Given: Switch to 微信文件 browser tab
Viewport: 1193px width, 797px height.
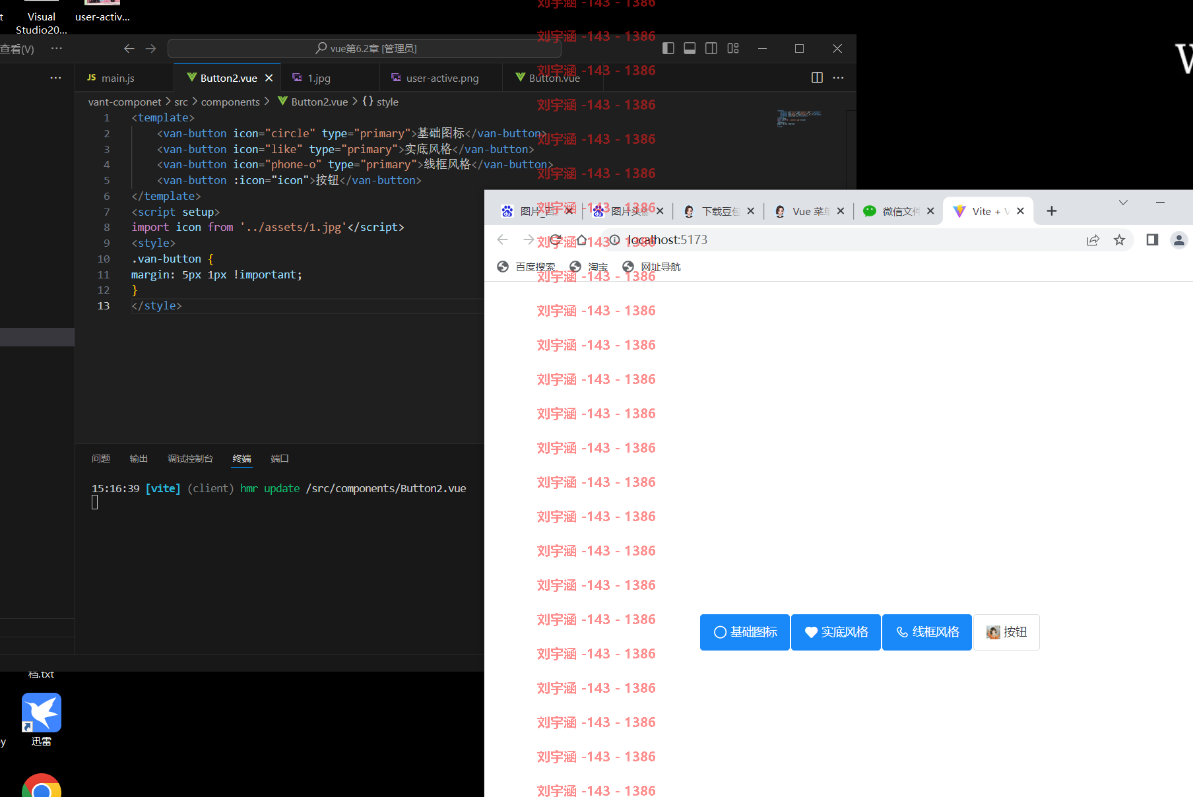Looking at the screenshot, I should click(x=899, y=211).
